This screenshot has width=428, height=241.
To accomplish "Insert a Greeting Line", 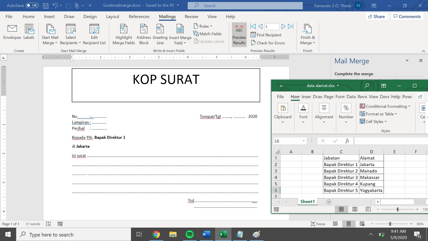I will (160, 34).
